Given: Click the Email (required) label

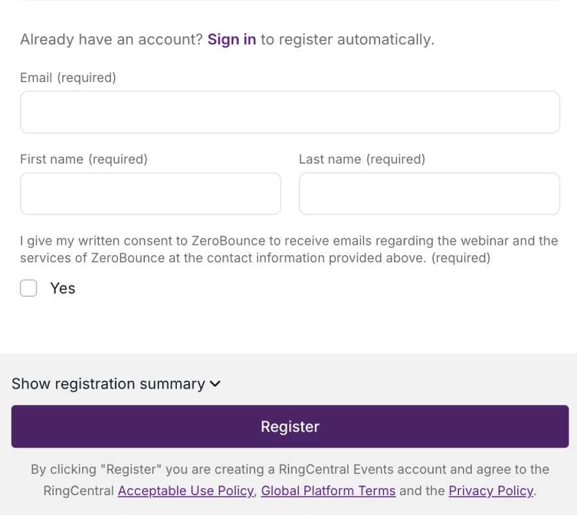Looking at the screenshot, I should point(68,78).
